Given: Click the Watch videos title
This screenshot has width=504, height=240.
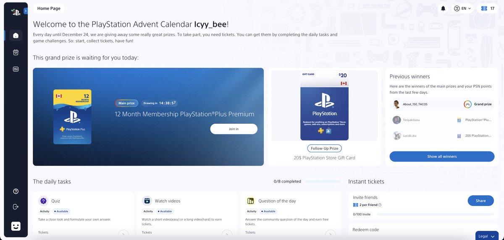Looking at the screenshot, I should [x=168, y=201].
